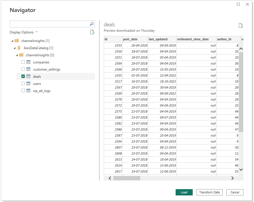Screen dimensions: 254x202
Task: Click the last_updated column header
Action: tap(162, 39)
